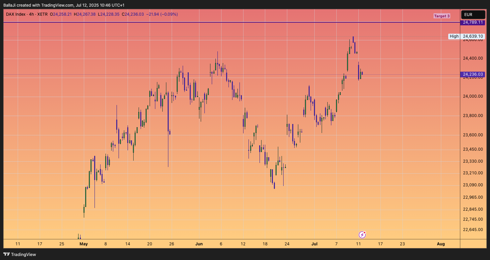This screenshot has width=490, height=260.
Task: Select the Target 3 line label
Action: (442, 16)
